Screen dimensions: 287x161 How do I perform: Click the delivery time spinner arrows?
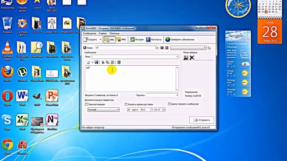pos(163,110)
